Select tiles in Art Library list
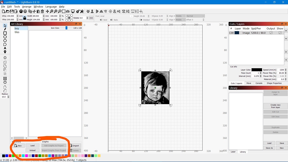 pyautogui.click(x=17, y=32)
